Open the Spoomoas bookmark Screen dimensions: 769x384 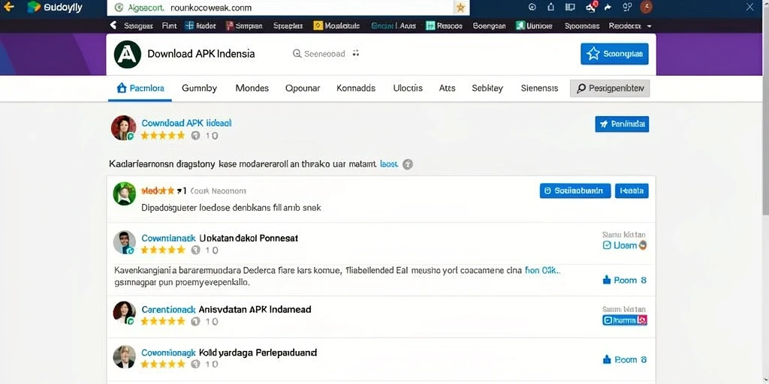pos(582,26)
